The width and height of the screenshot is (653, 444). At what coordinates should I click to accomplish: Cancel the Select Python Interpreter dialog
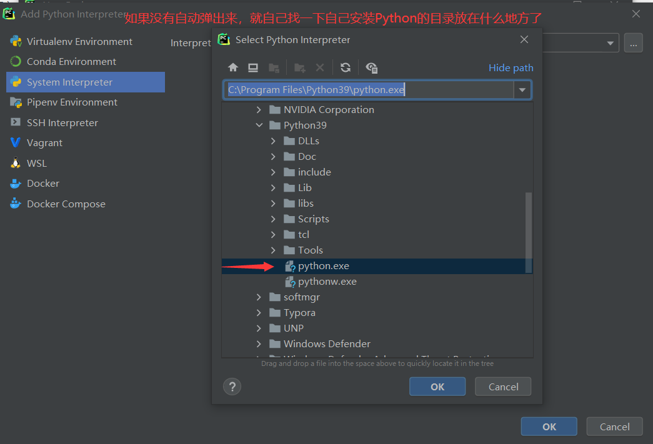[x=503, y=387]
